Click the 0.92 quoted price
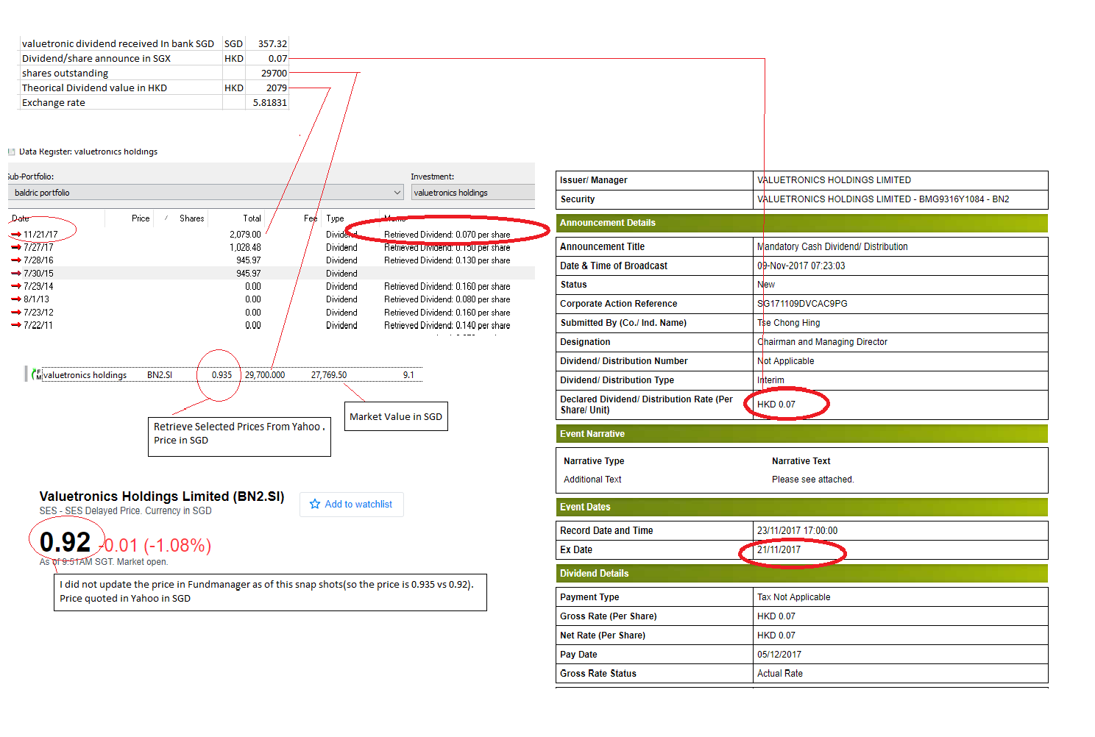Viewport: 1095px width, 737px height. (65, 542)
